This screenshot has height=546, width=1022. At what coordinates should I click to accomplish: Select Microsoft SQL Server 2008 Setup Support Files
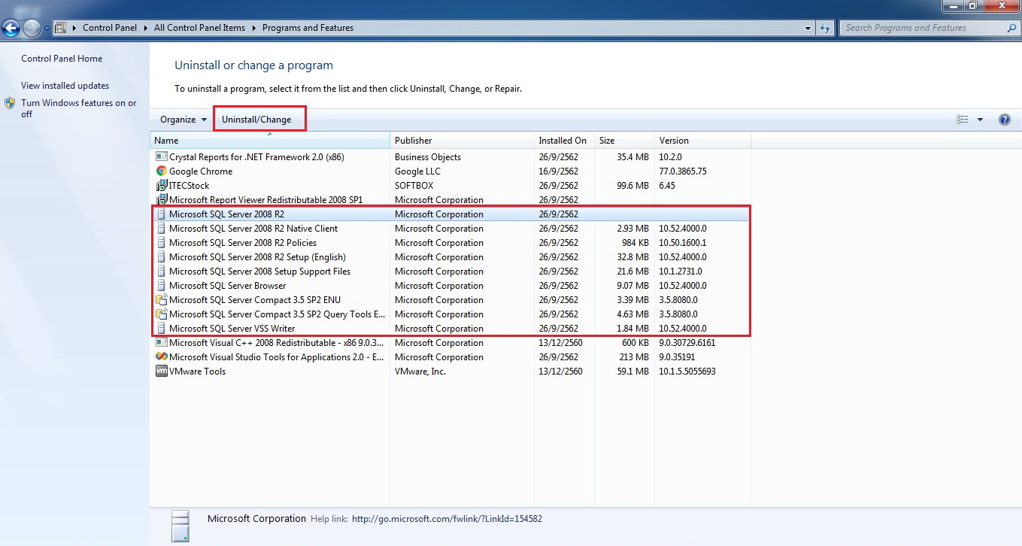pyautogui.click(x=259, y=271)
